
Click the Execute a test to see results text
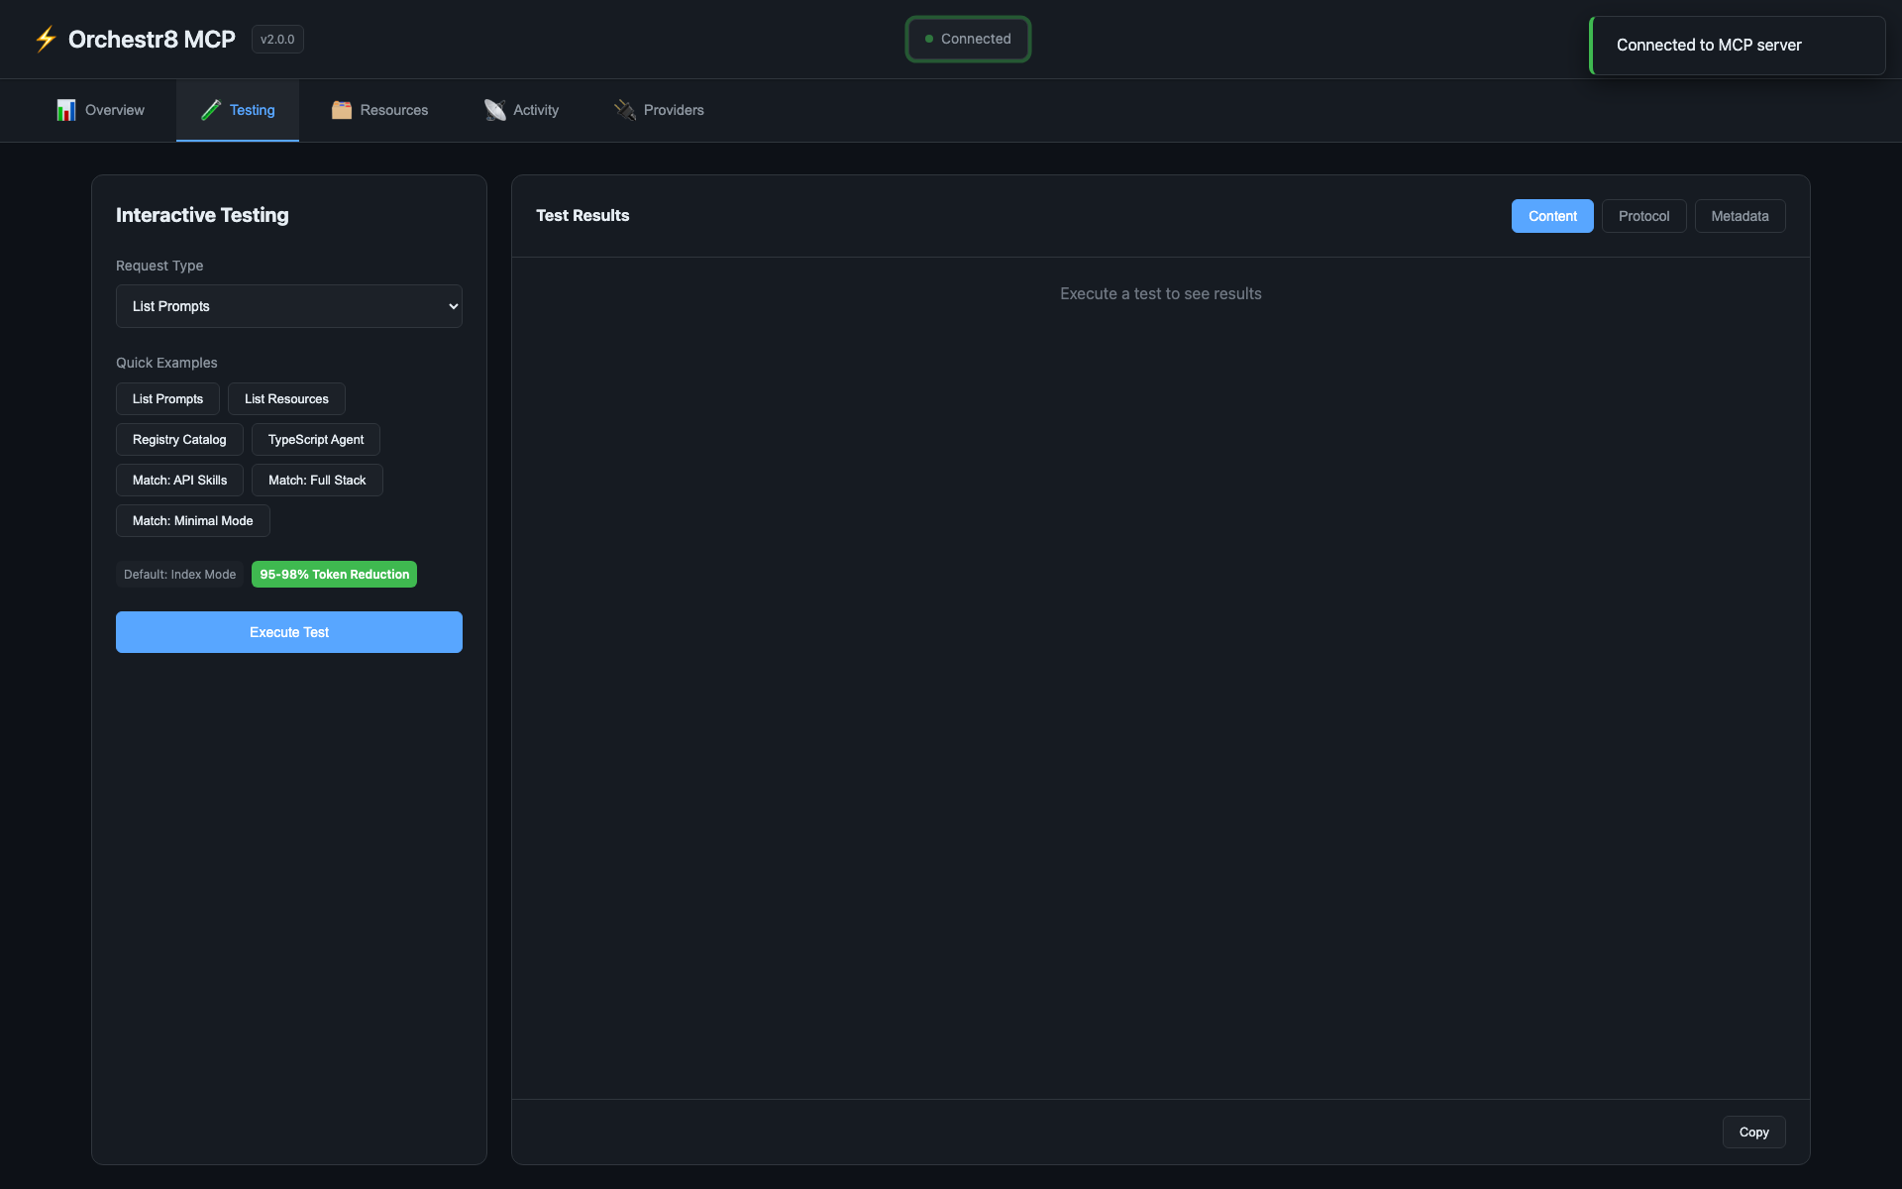[x=1161, y=294]
